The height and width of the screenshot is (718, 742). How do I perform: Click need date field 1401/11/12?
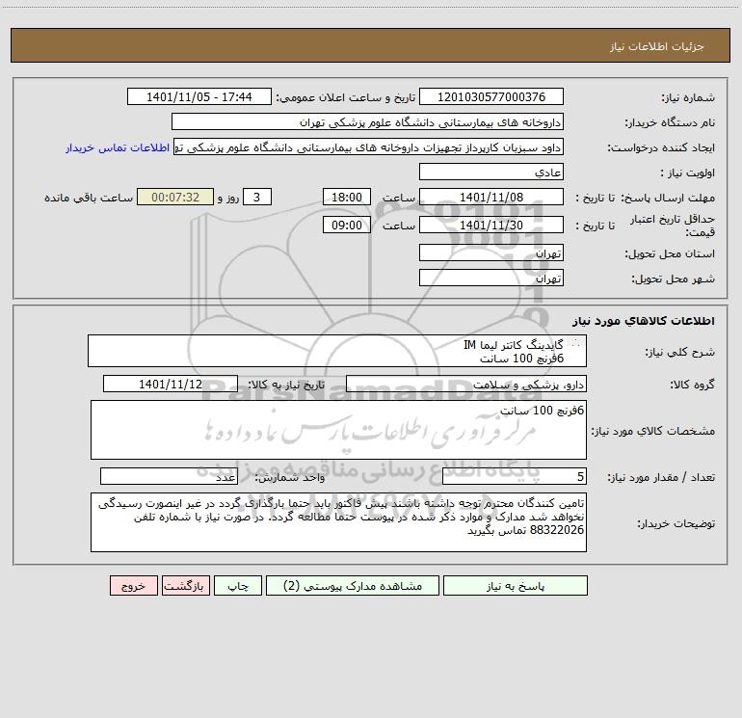point(171,384)
